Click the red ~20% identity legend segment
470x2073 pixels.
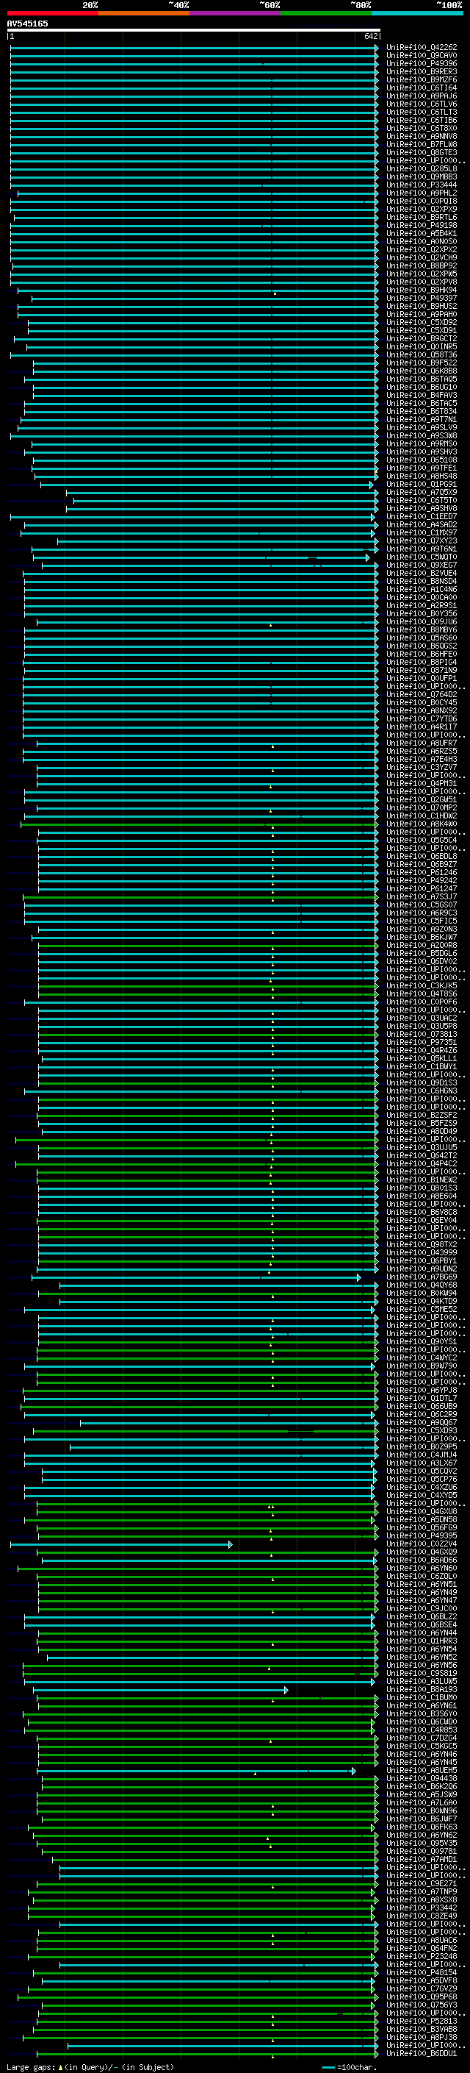tap(52, 13)
